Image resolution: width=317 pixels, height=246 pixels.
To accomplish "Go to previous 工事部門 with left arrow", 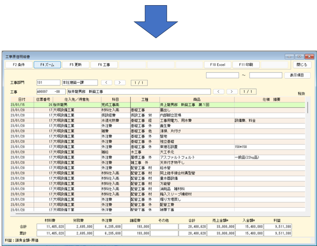I will pos(107,82).
